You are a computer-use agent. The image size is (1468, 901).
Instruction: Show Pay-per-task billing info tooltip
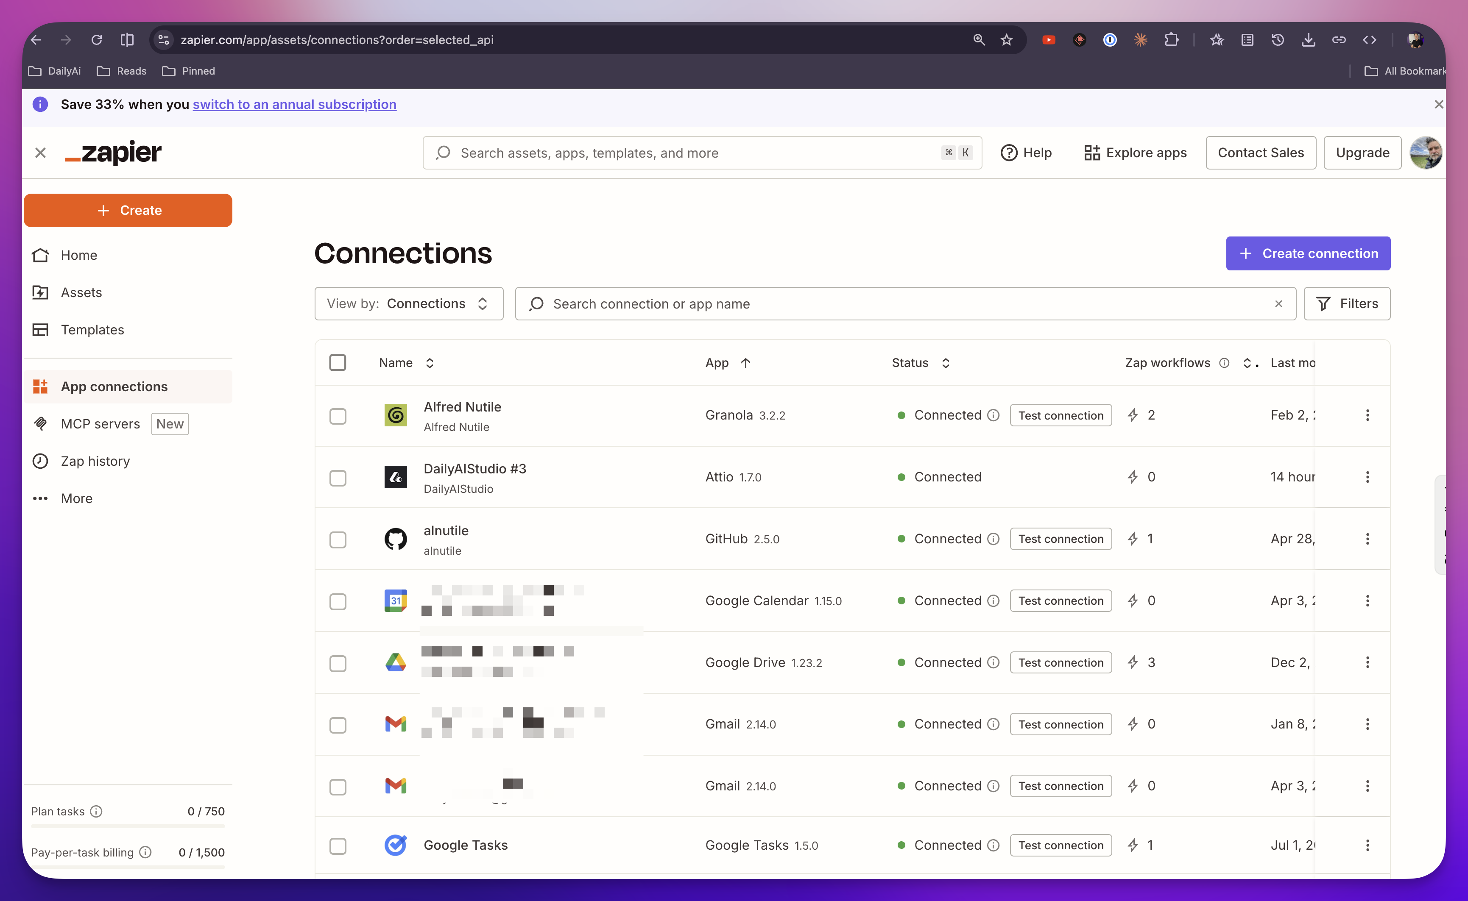click(145, 852)
